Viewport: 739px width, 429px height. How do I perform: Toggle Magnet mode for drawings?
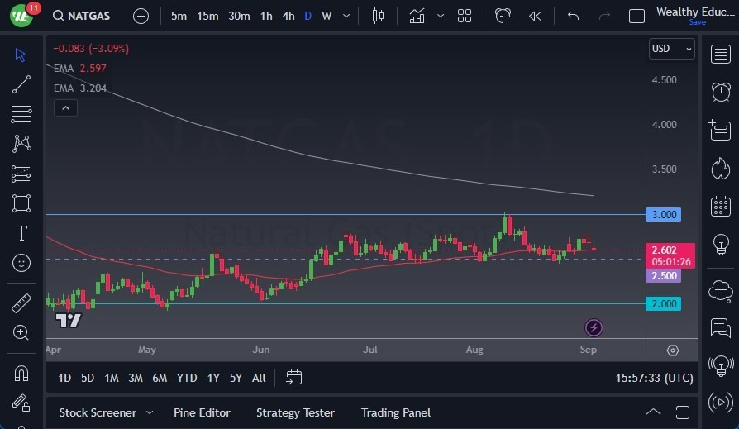click(21, 373)
